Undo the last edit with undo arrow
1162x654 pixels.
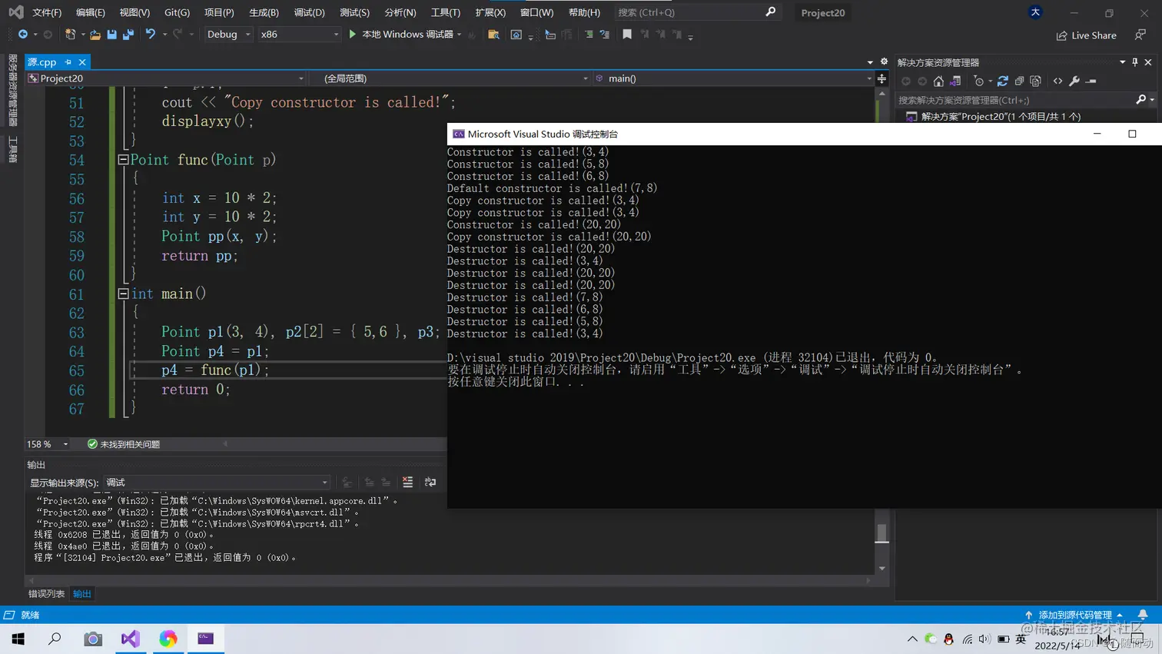click(151, 35)
